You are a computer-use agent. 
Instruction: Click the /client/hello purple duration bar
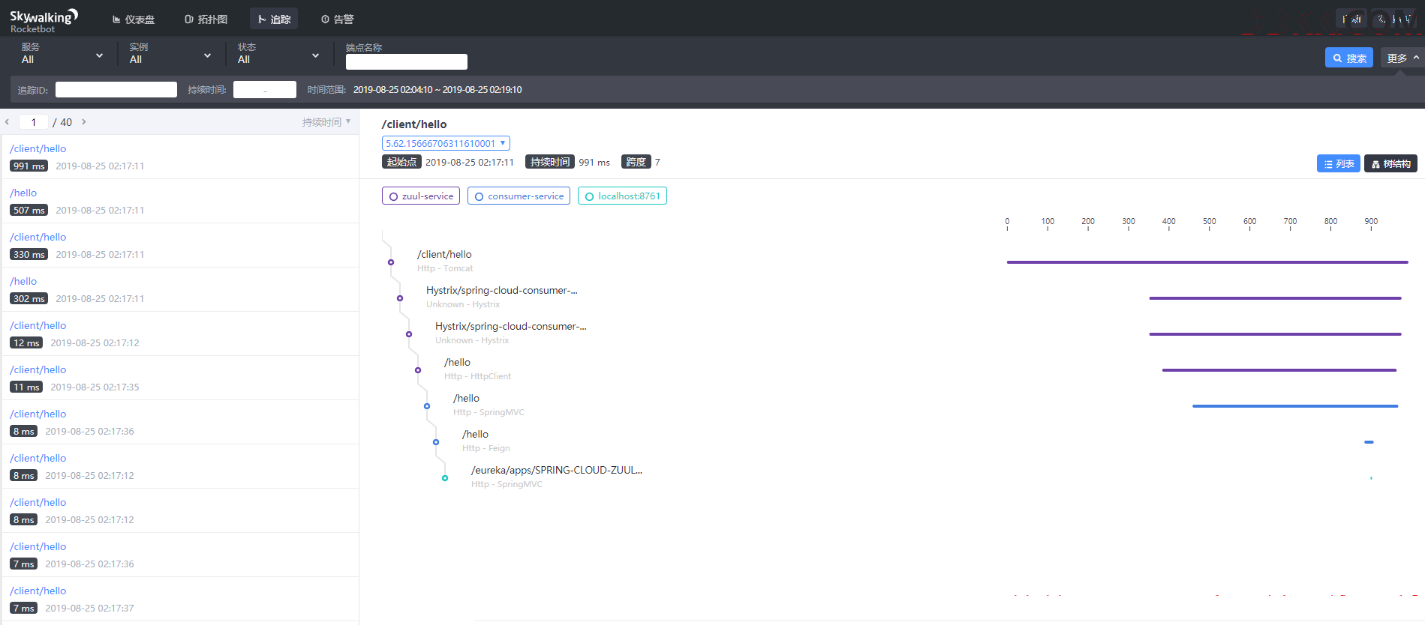pyautogui.click(x=1207, y=262)
